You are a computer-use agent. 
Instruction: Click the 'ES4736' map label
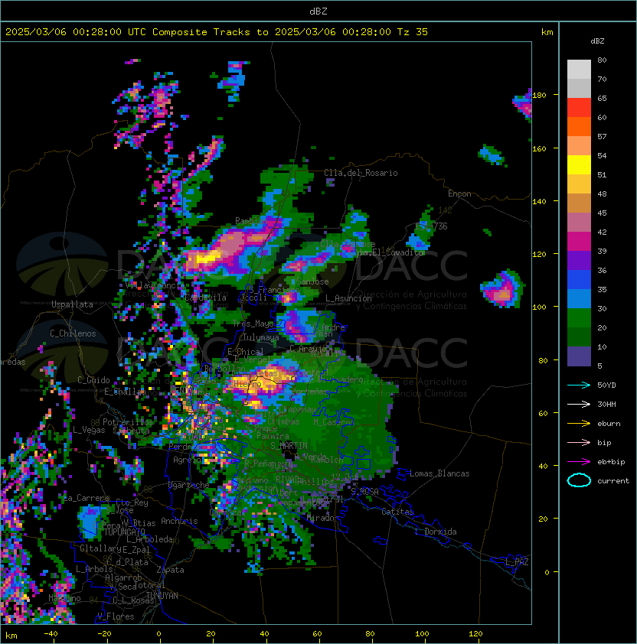(x=431, y=226)
